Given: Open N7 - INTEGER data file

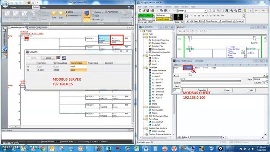Looking at the screenshot, I should (157, 95).
